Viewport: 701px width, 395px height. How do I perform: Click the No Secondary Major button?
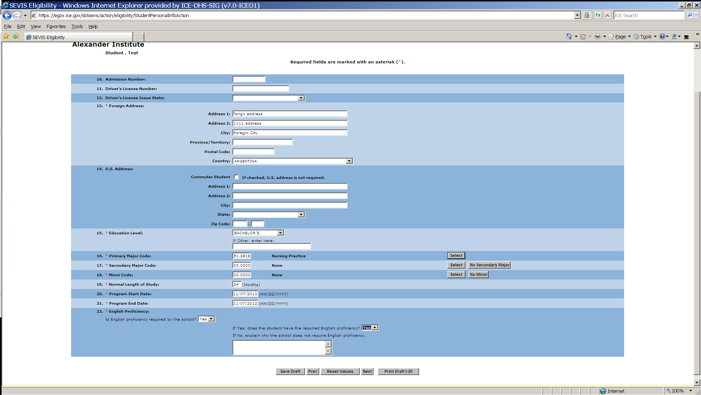(x=489, y=265)
